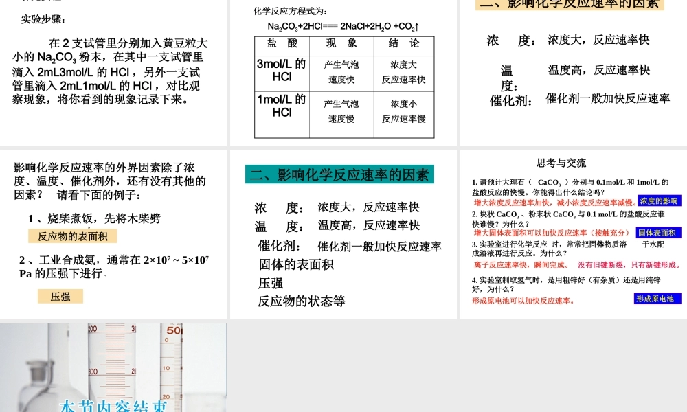Click the 本节内容结束 caption text
The image size is (687, 412).
pyautogui.click(x=113, y=406)
